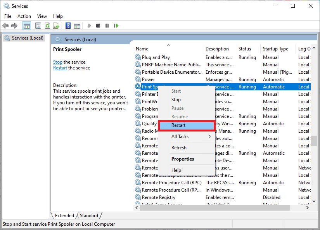Click the Restart the service link
Screen dimensions: 320x230
click(x=60, y=68)
